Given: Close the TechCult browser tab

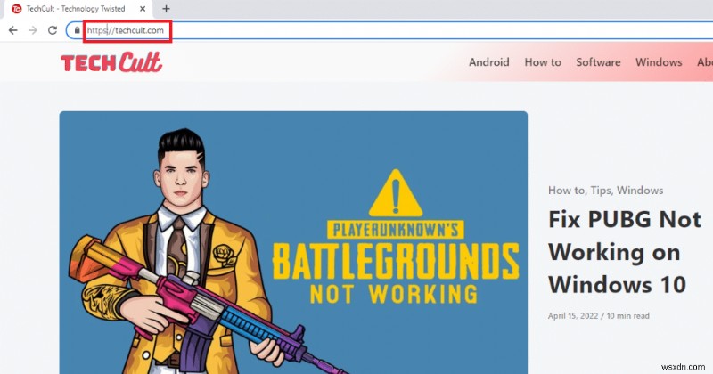Looking at the screenshot, I should tap(143, 9).
